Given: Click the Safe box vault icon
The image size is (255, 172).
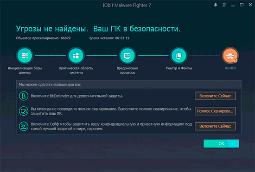Looking at the screenshot, I should click(x=24, y=126).
